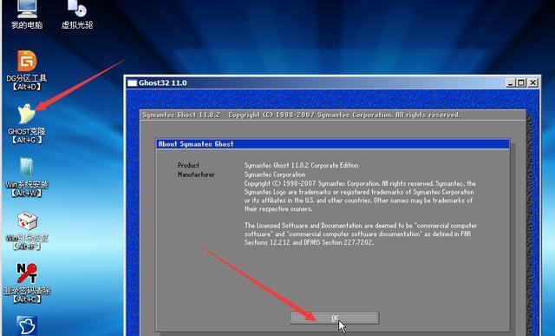
Task: Click the Symantec Ghost 11.0.2 Corporate Edition text
Action: tap(301, 165)
